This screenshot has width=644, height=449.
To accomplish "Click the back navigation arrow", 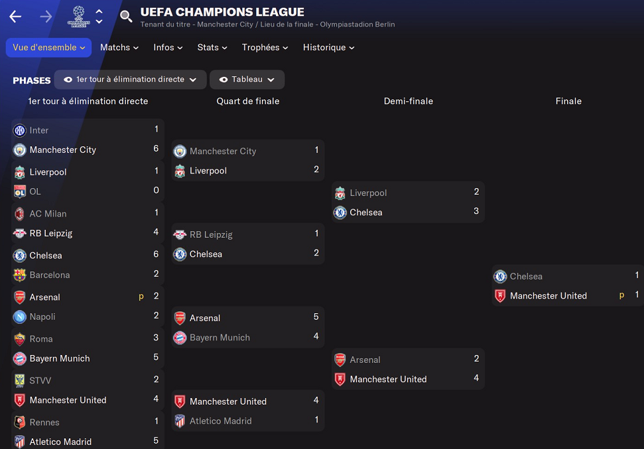I will (x=15, y=17).
